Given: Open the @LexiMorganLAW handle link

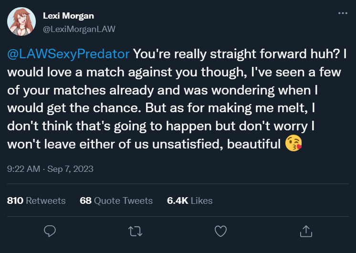Looking at the screenshot, I should (79, 29).
